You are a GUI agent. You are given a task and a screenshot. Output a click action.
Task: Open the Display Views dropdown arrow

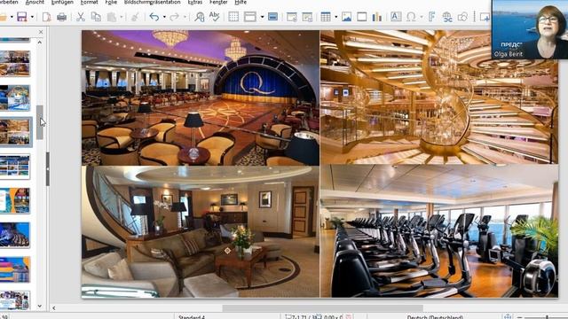pos(262,17)
